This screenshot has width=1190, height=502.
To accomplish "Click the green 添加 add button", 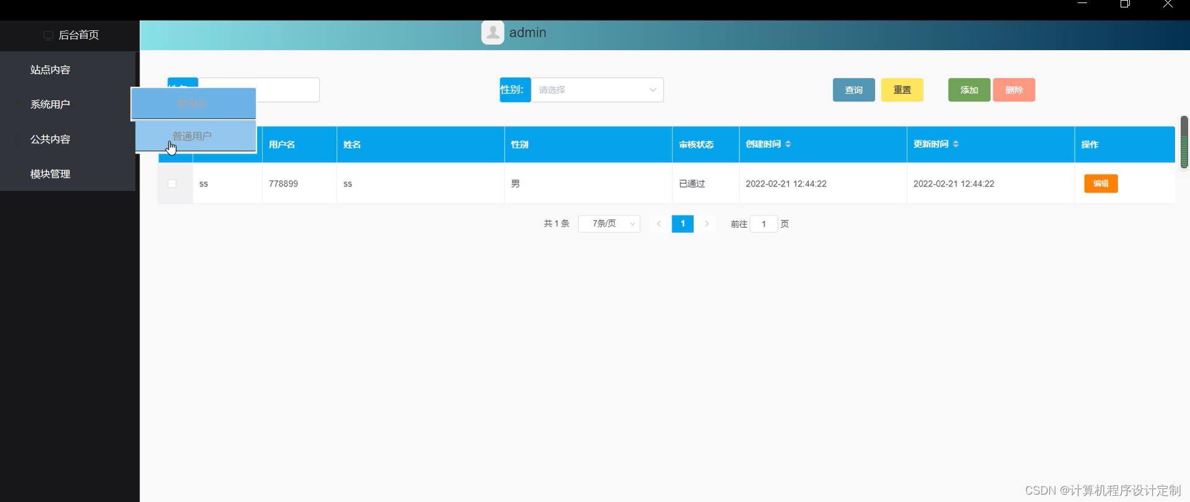I will (x=969, y=90).
